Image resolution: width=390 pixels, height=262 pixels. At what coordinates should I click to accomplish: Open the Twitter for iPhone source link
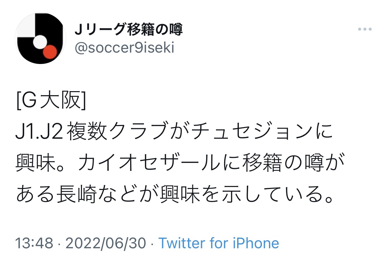pos(219,243)
